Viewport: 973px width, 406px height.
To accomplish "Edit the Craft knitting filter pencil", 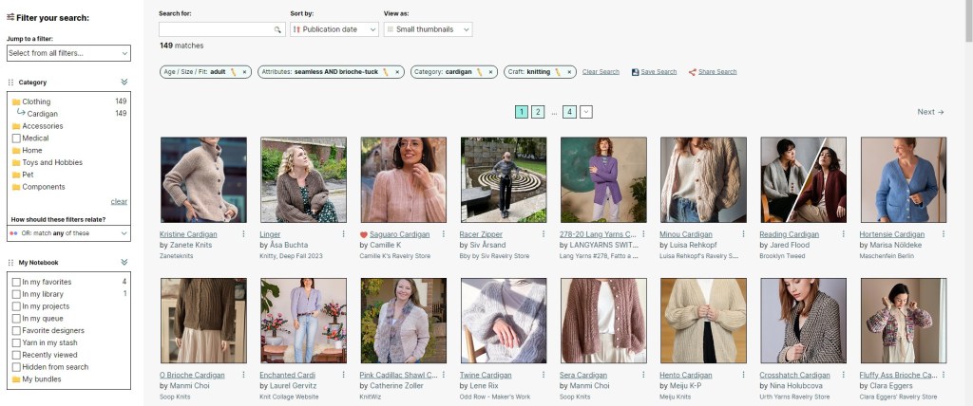I will point(558,72).
